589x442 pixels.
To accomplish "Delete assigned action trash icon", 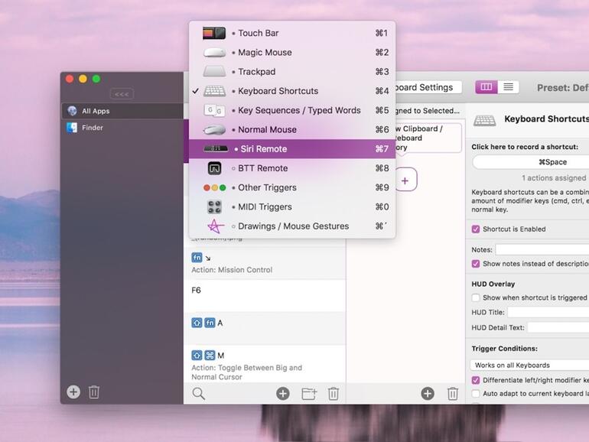I will (x=453, y=394).
